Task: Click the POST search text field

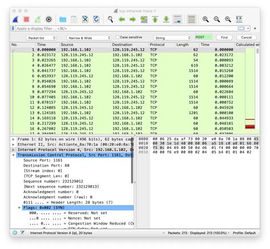Action: pos(203,37)
